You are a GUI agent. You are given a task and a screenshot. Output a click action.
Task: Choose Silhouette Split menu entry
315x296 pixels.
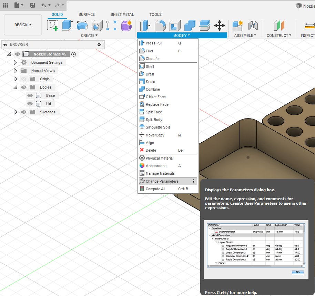(x=168, y=127)
